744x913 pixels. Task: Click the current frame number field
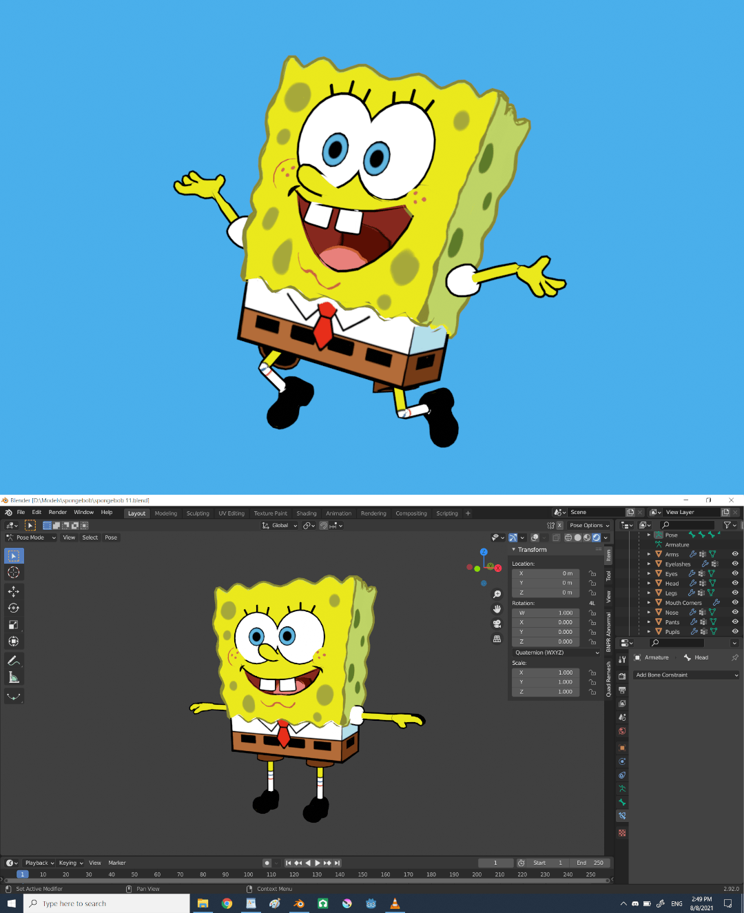(x=495, y=862)
